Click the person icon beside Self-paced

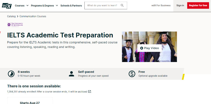[71, 74]
